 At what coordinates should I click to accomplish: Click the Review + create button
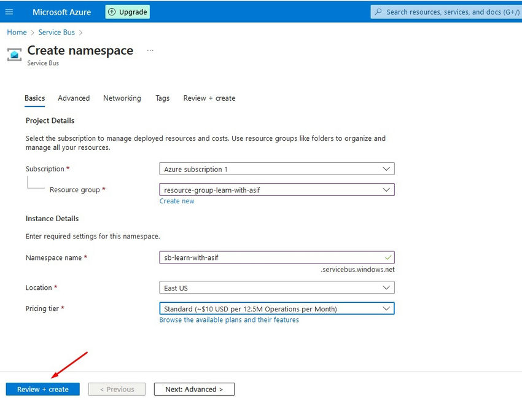point(42,389)
